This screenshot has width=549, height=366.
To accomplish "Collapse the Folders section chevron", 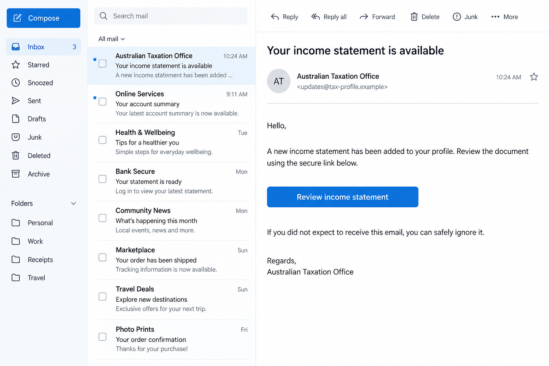I will (x=74, y=203).
